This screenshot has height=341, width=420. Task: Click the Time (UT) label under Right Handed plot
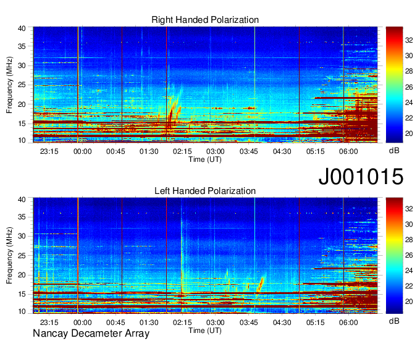[205, 159]
